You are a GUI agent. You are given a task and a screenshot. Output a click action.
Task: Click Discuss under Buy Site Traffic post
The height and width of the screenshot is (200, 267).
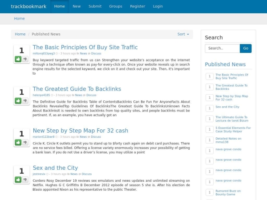click(x=96, y=54)
